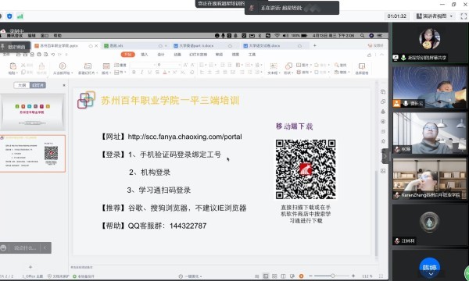Select the second slide thumbnail

[33, 154]
